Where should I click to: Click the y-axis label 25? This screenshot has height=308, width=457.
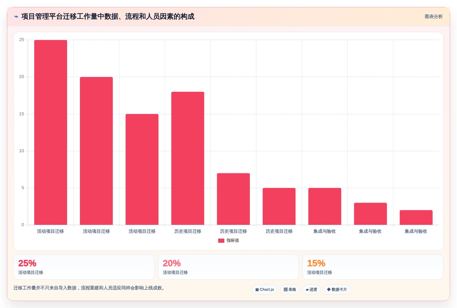(x=21, y=40)
